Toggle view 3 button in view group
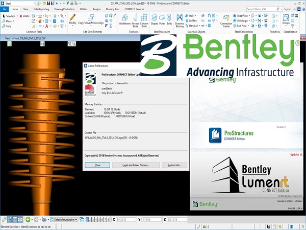This screenshot has height=230, width=306. (93, 219)
